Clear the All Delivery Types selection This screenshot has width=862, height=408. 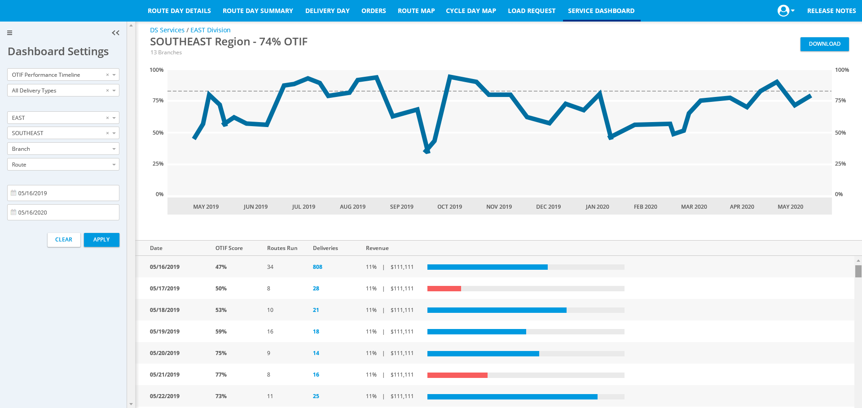[107, 90]
